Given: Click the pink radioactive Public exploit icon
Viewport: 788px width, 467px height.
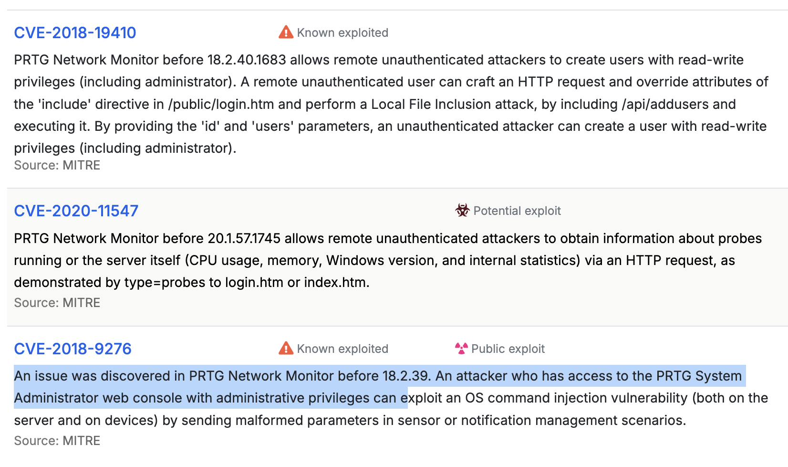Looking at the screenshot, I should coord(461,348).
